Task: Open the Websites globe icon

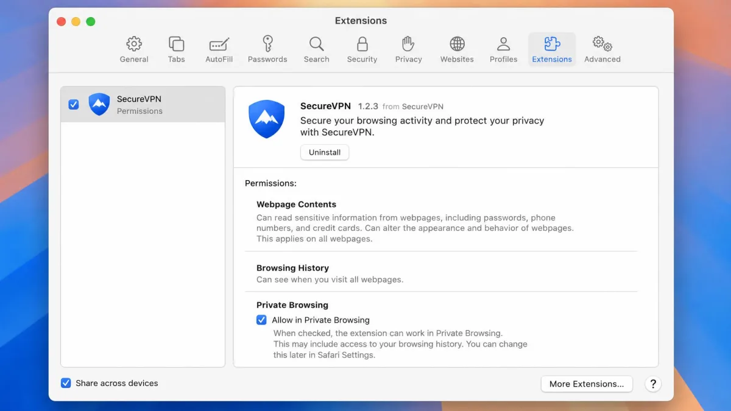Action: point(457,44)
